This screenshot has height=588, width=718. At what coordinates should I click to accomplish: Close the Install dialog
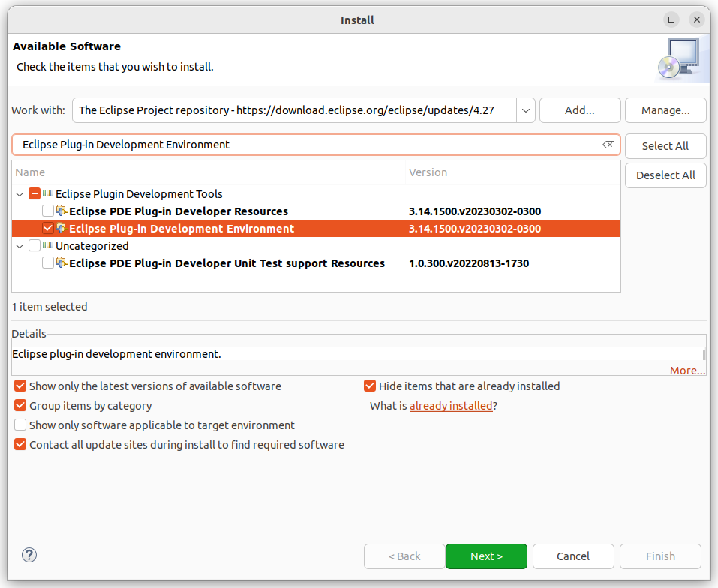click(x=697, y=19)
